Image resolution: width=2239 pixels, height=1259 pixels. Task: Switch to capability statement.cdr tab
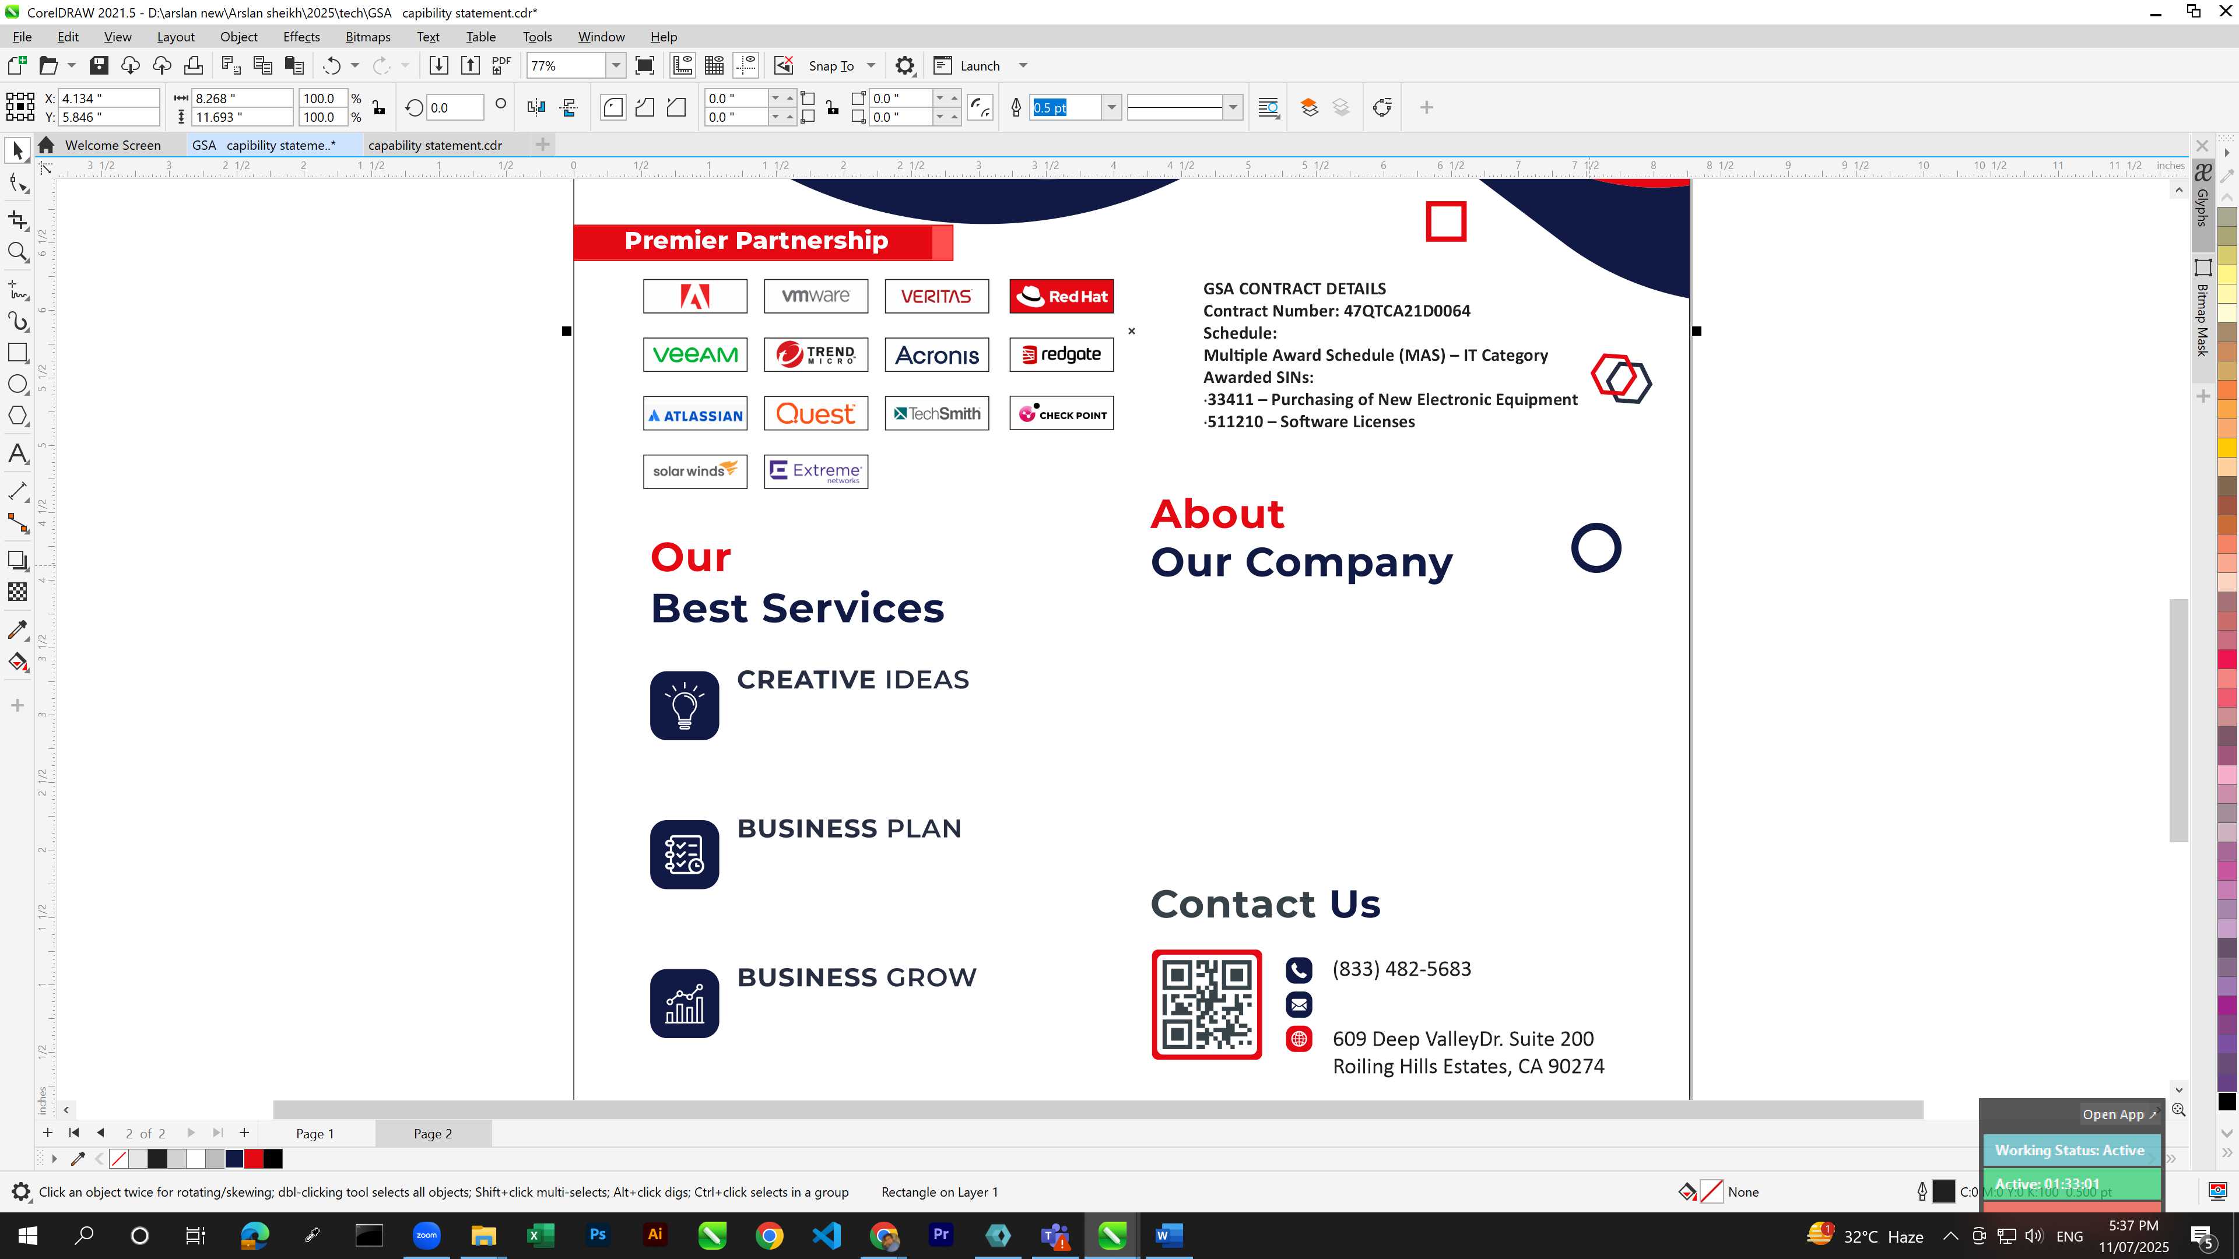(436, 145)
